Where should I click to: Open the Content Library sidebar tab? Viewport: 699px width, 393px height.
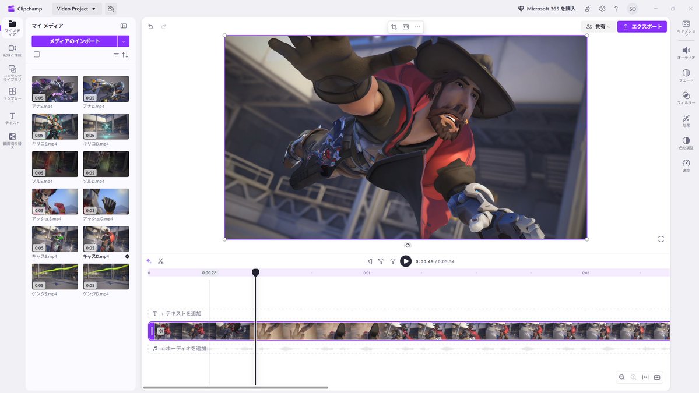point(12,73)
